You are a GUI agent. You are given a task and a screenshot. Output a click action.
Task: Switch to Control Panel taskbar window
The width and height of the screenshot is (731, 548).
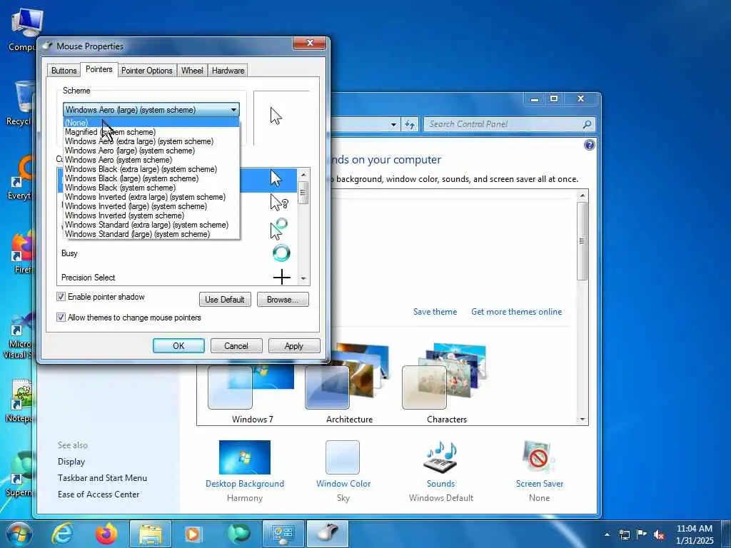point(283,534)
